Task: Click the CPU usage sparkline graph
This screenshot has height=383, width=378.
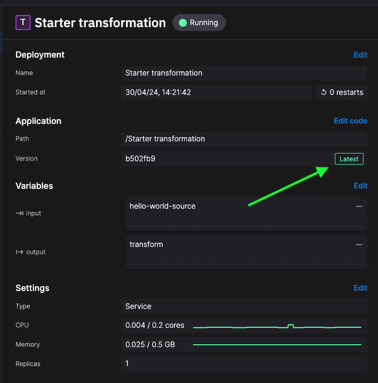Action: [x=277, y=327]
